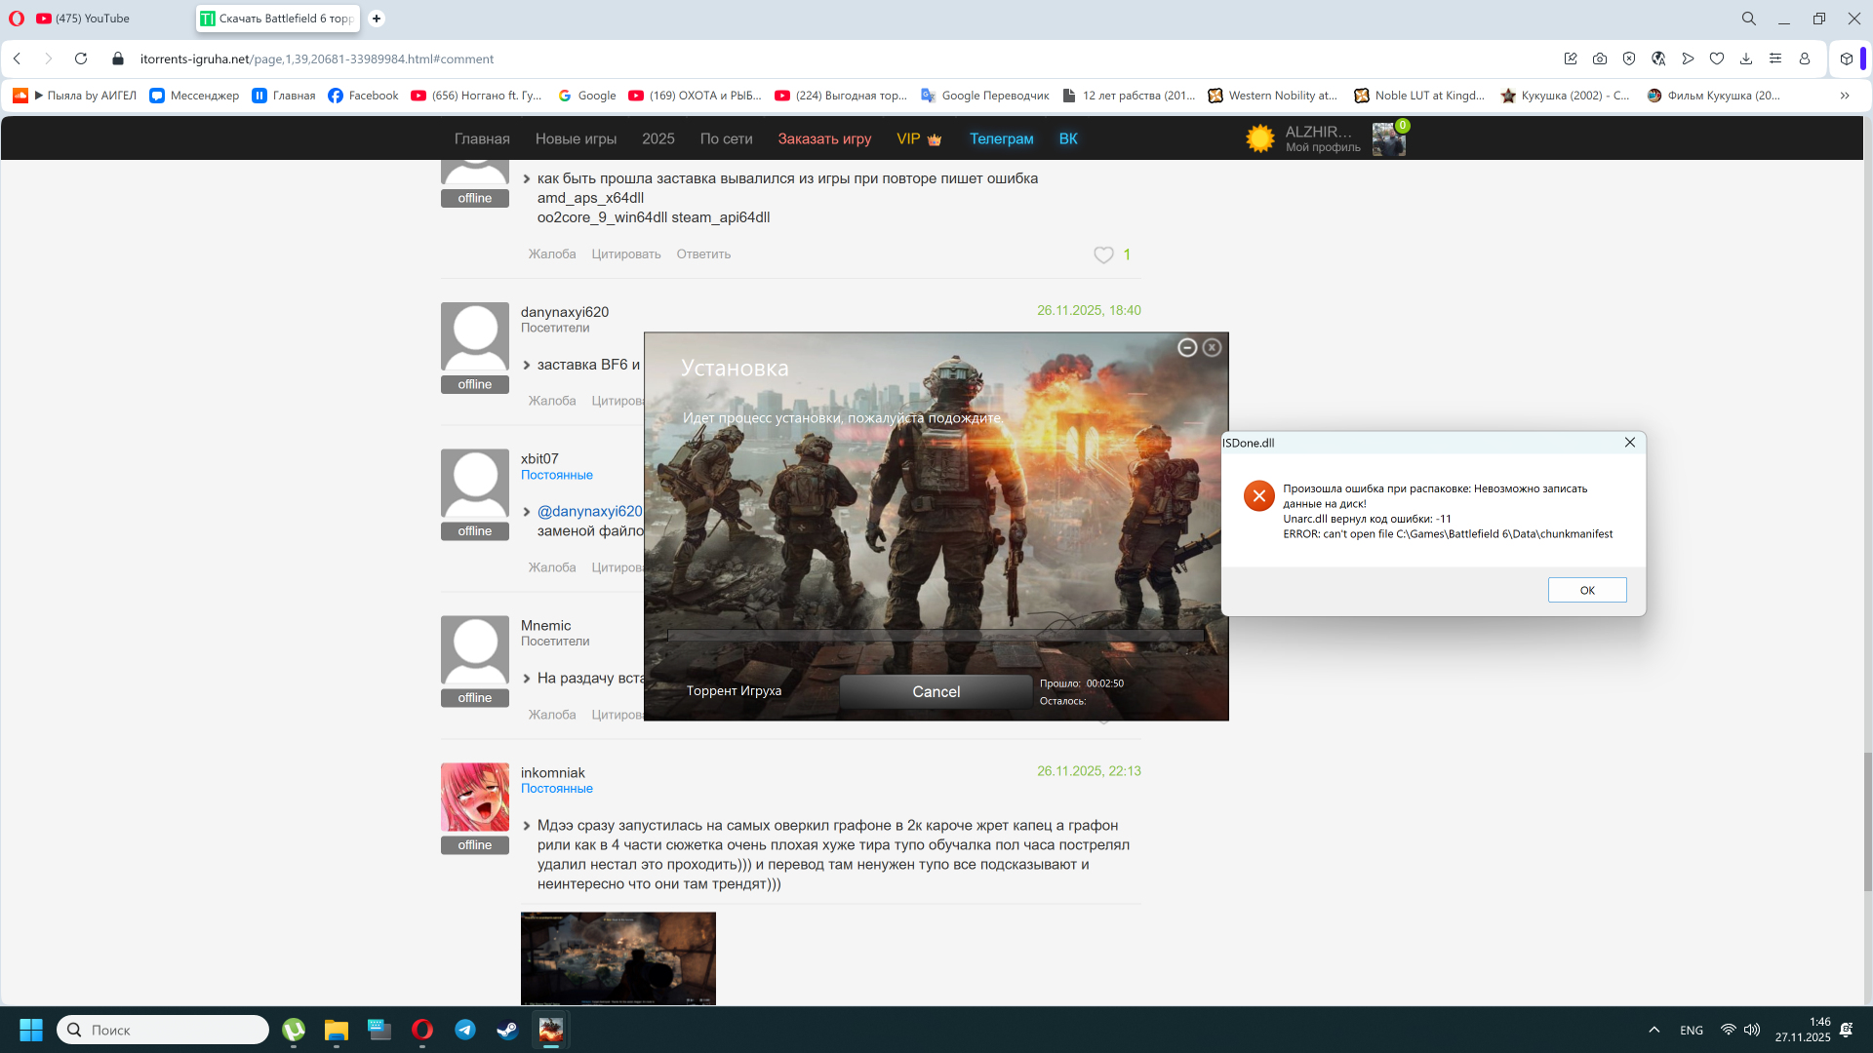Click the snapshot camera icon in address bar
Image resolution: width=1873 pixels, height=1053 pixels.
[x=1600, y=58]
